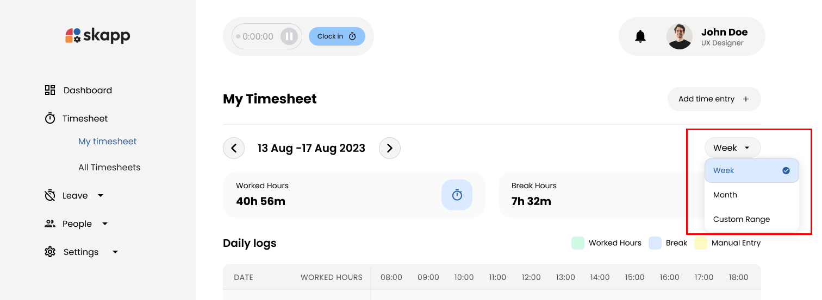Expand the People menu arrow

tap(105, 224)
